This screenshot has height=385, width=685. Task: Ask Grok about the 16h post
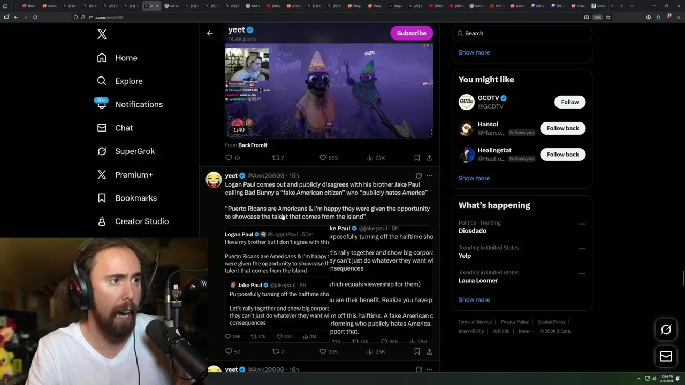click(x=418, y=369)
